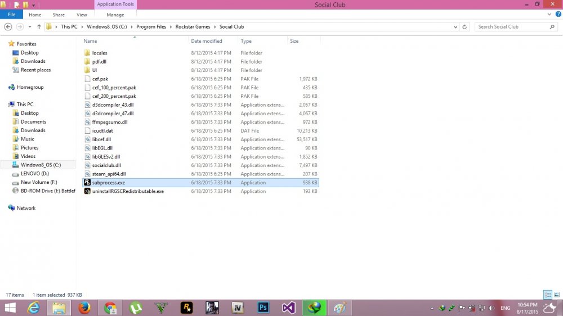Switch to the Share ribbon tab
Viewport: 563px width, 316px height.
click(x=59, y=15)
